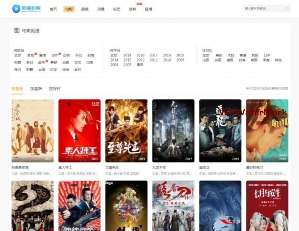This screenshot has width=299, height=231.
Task: Open the 首页 nav item
Action: pyautogui.click(x=53, y=9)
